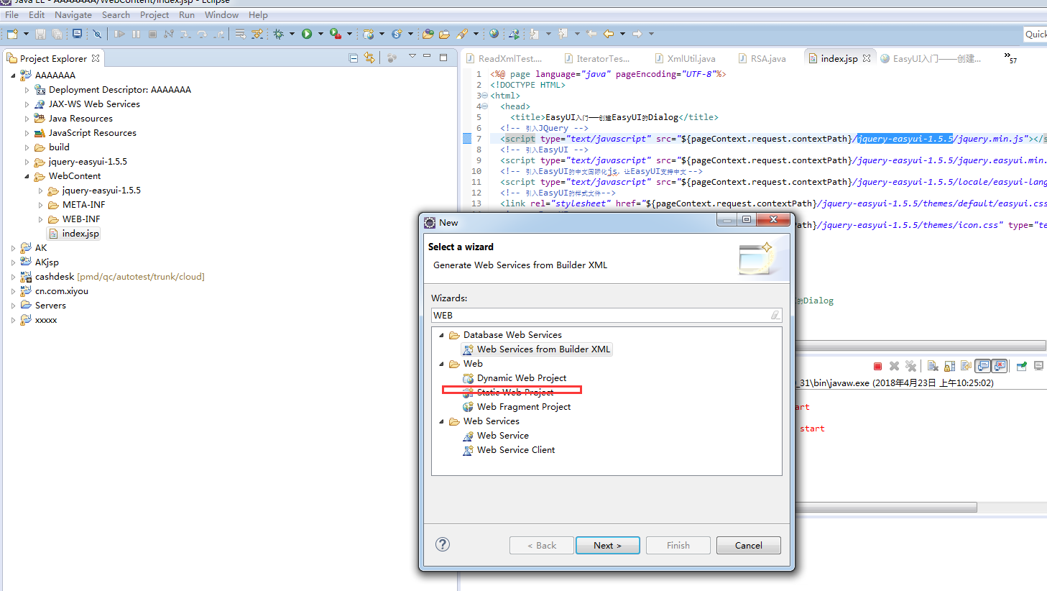
Task: Click the Search flashlight toolbar icon
Action: tap(462, 34)
